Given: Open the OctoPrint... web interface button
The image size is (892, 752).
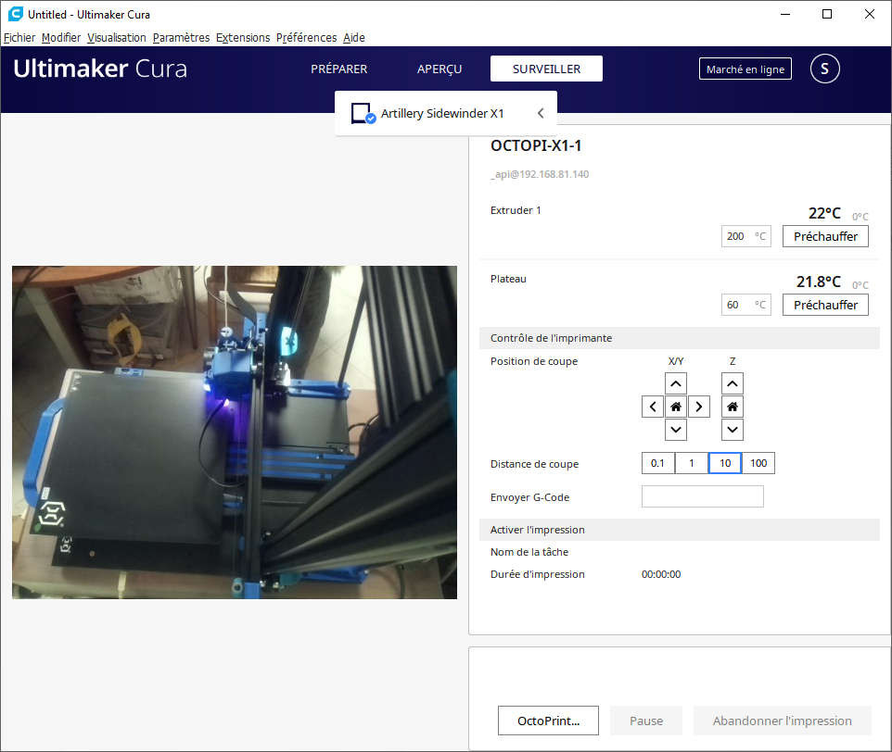Looking at the screenshot, I should coord(548,721).
